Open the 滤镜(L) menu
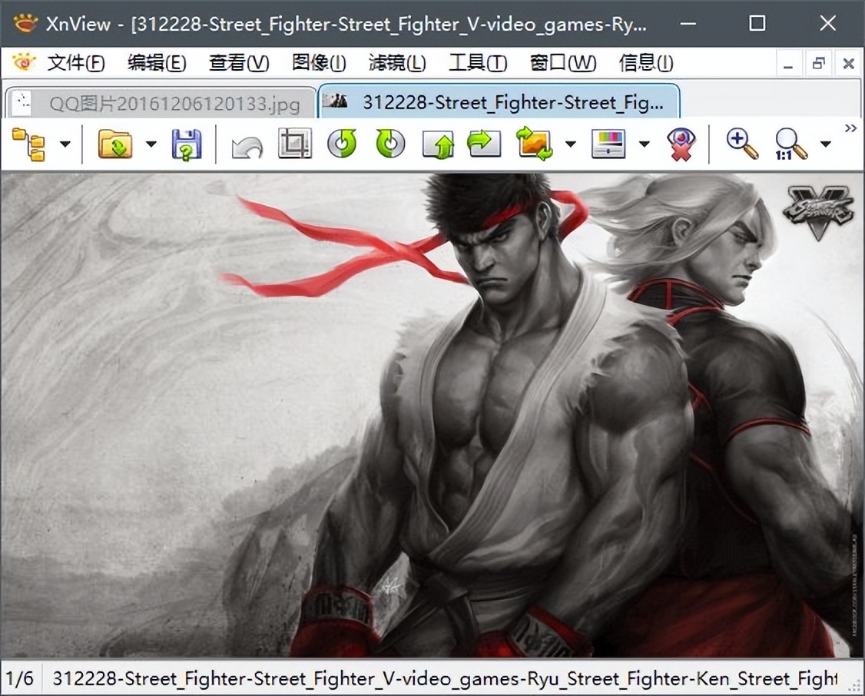865x696 pixels. point(397,63)
